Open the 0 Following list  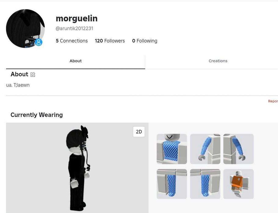(145, 41)
